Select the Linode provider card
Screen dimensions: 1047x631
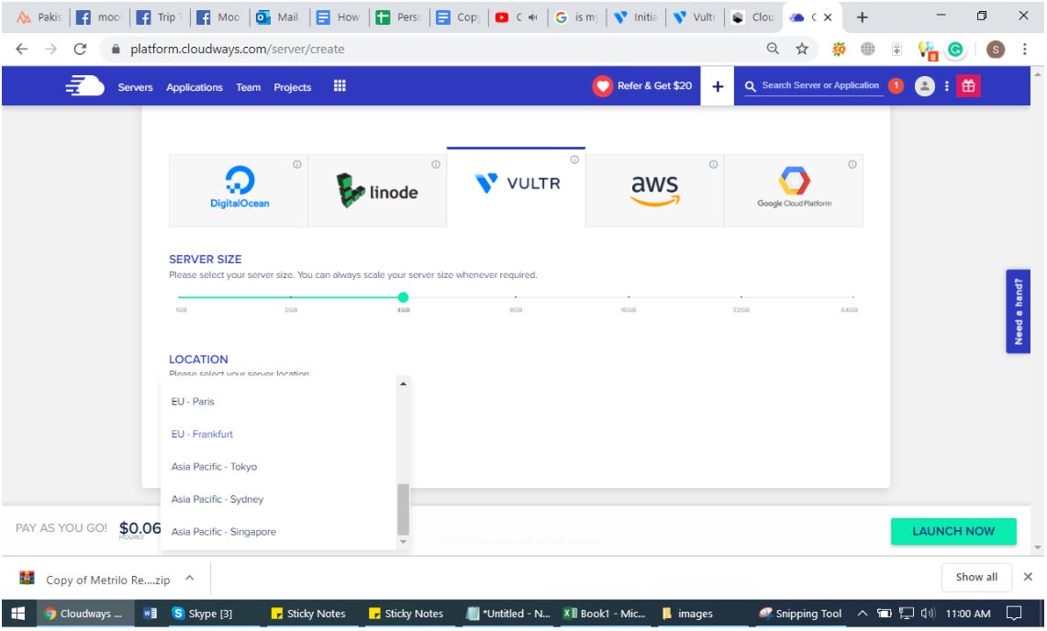(377, 191)
